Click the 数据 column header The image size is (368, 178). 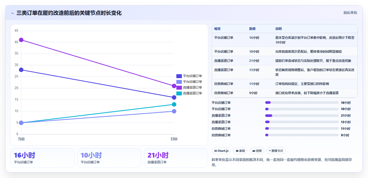(252, 29)
